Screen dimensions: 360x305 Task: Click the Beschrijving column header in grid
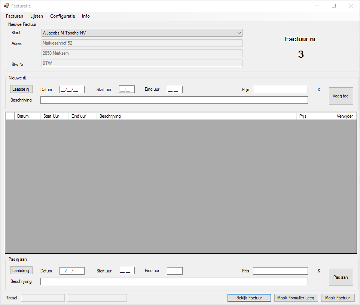pyautogui.click(x=196, y=116)
